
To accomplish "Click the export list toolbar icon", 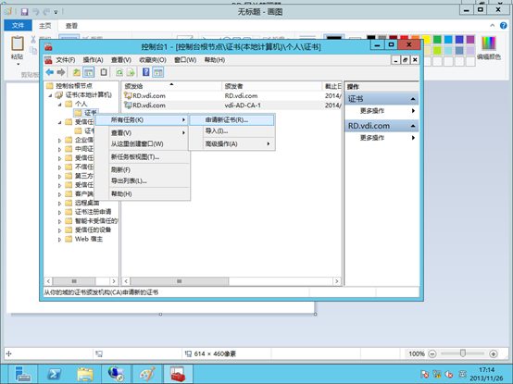I will tap(131, 72).
